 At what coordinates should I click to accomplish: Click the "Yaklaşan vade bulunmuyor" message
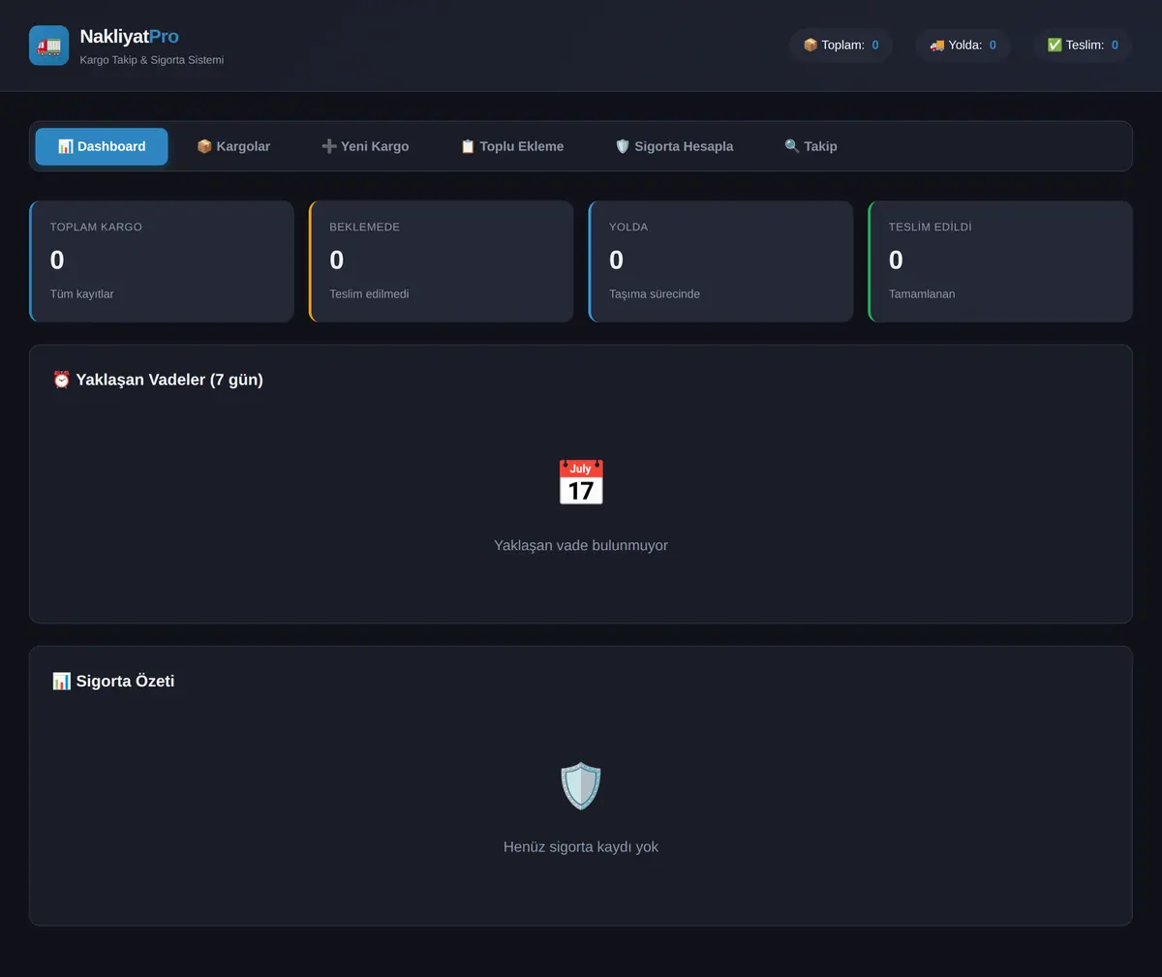581,545
